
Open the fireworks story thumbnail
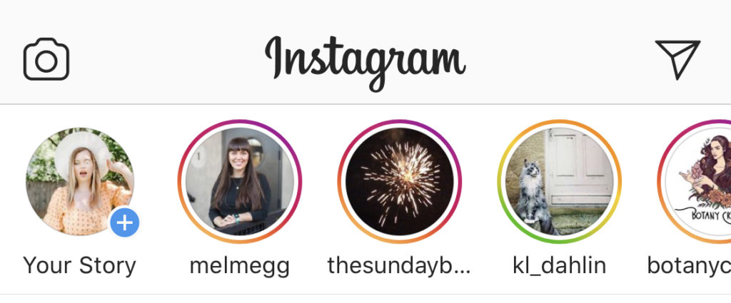400,182
